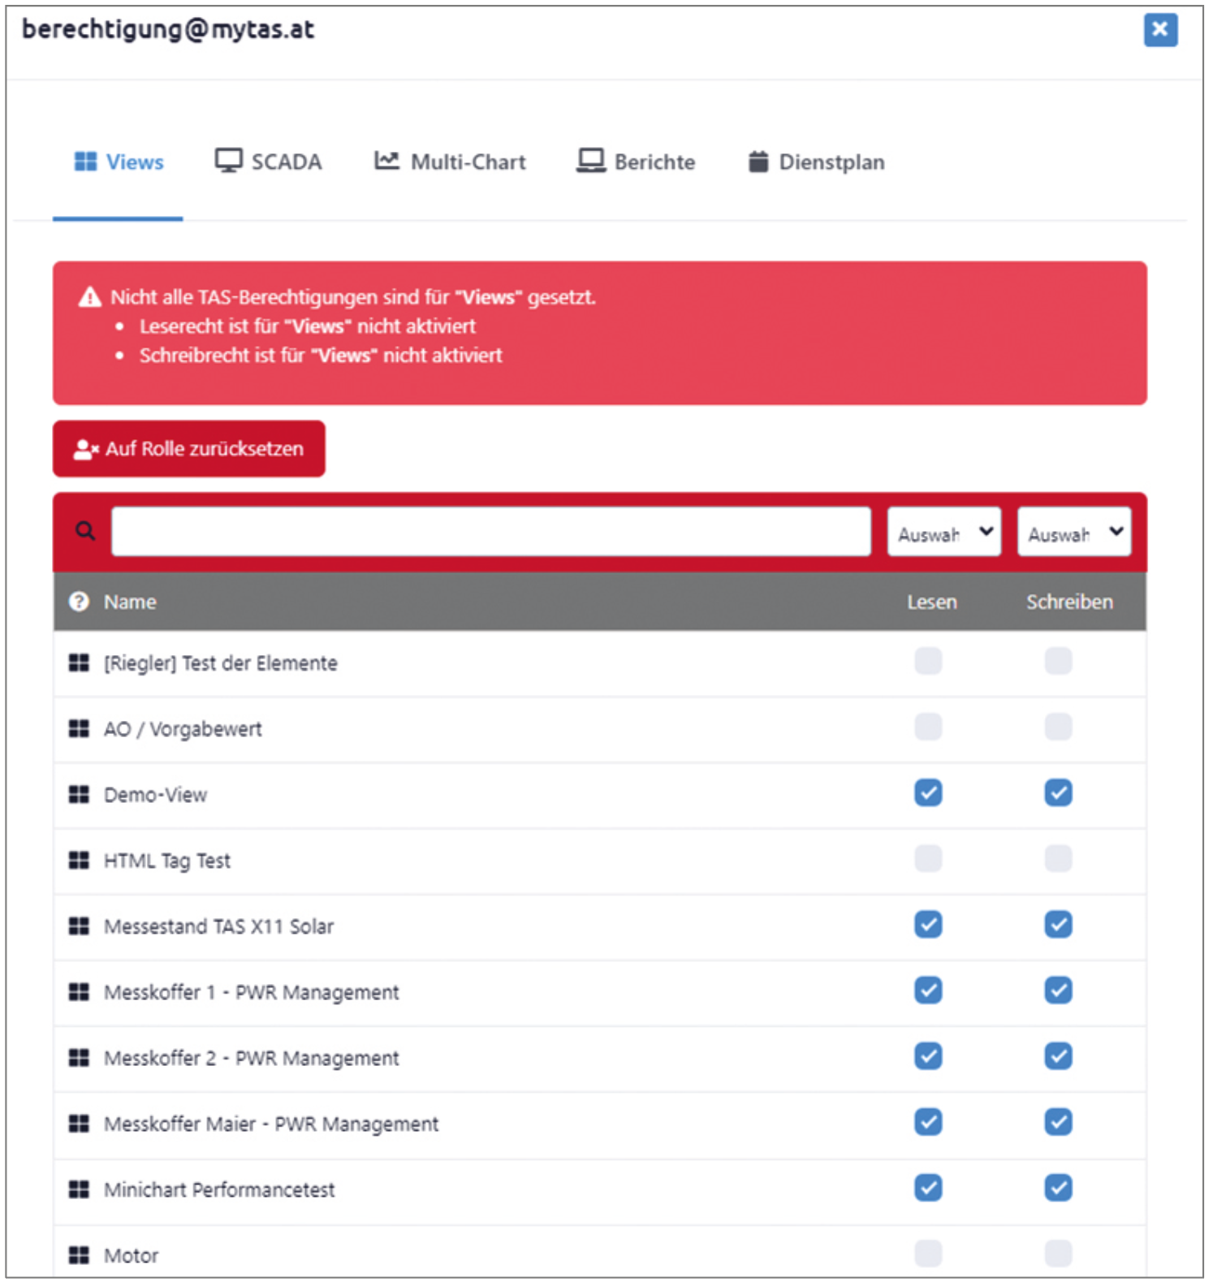
Task: Switch to the SCADA tab
Action: point(269,162)
